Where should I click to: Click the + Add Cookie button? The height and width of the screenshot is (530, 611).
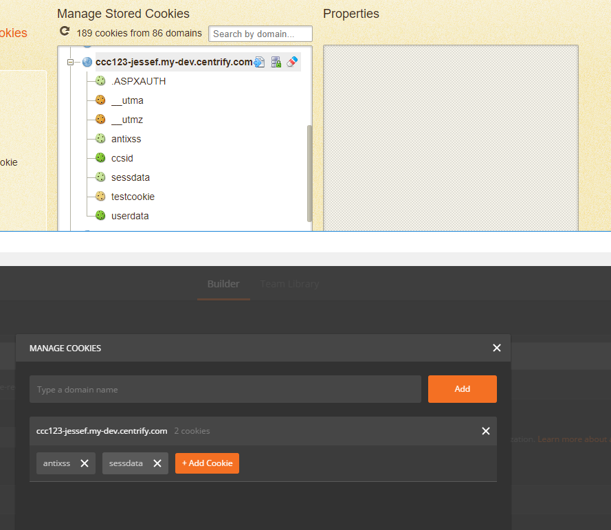207,463
